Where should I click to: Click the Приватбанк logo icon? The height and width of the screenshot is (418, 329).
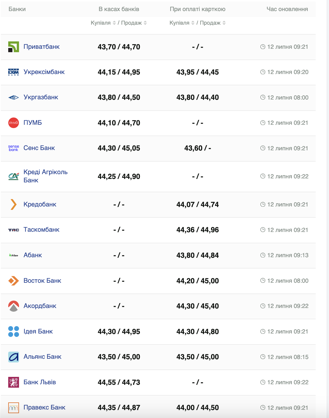tap(14, 47)
